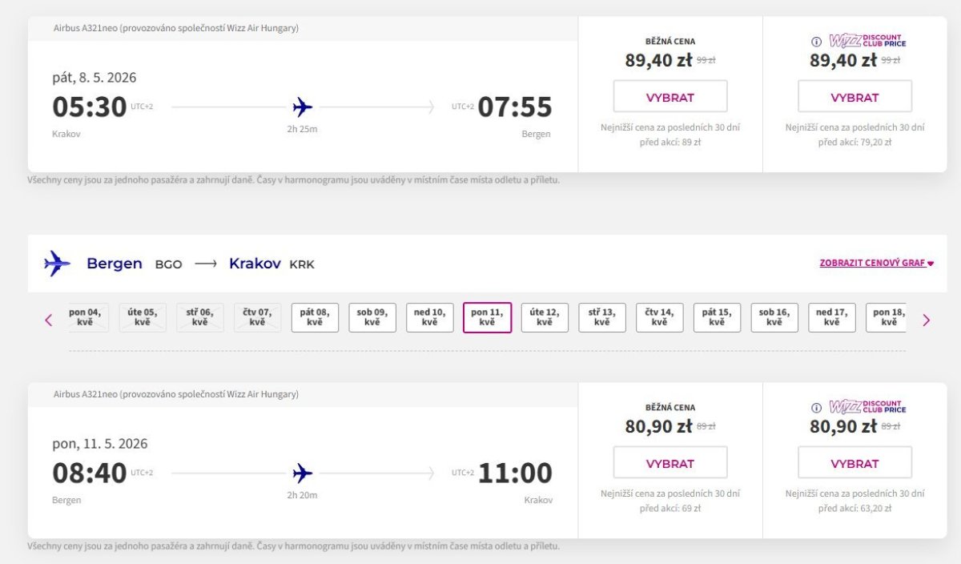Click the info icon beside Krakov–Bergen Wizz Discount Club price
The height and width of the screenshot is (564, 961).
817,42
